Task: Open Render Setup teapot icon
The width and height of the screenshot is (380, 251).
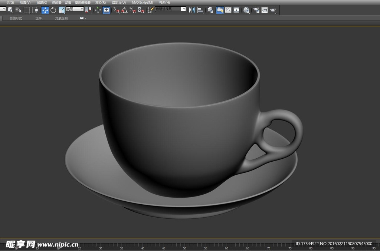Action: [256, 10]
